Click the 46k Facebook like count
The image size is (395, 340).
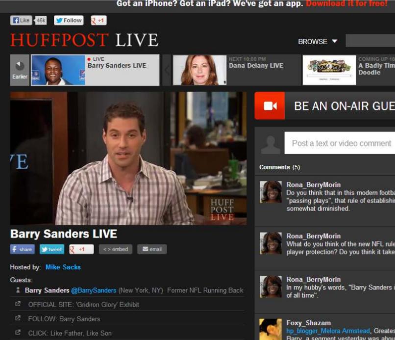[40, 21]
